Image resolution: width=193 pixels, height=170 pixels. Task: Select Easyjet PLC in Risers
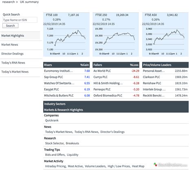point(51,89)
